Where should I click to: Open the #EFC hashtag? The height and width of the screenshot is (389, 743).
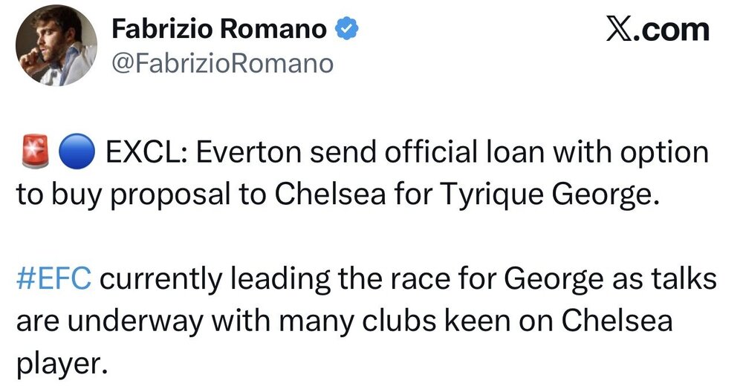(53, 279)
